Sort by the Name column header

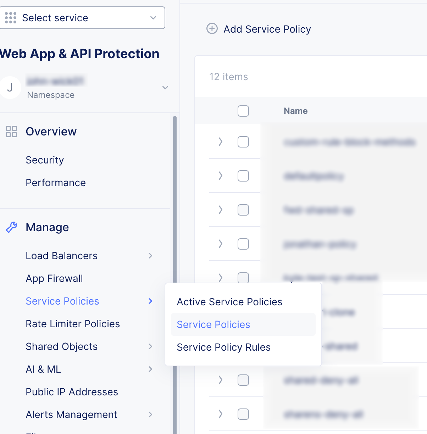(x=295, y=111)
